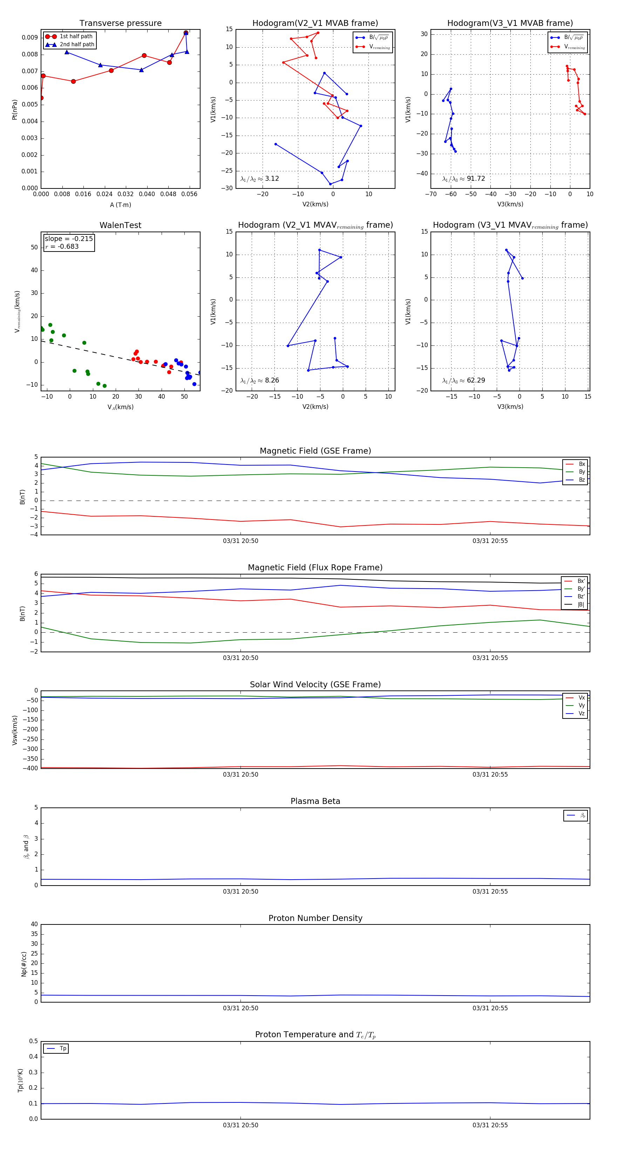This screenshot has height=1156, width=631.
Task: Click the 'Hodogram(V3_V1 MVAB frame)' title
Action: pyautogui.click(x=510, y=23)
